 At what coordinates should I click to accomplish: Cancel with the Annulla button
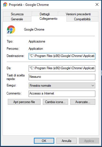point(66,141)
